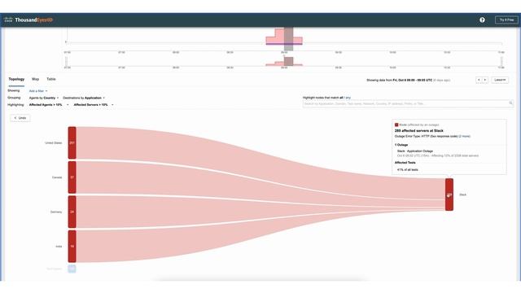Select the India agent node
Screen dimensions: 521x293
[72, 247]
